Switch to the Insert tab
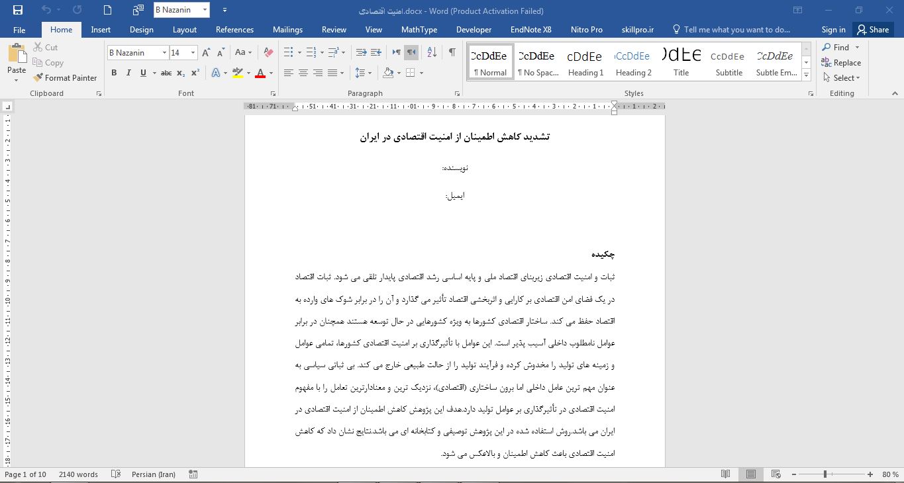Screen dimensions: 904x483 [101, 30]
